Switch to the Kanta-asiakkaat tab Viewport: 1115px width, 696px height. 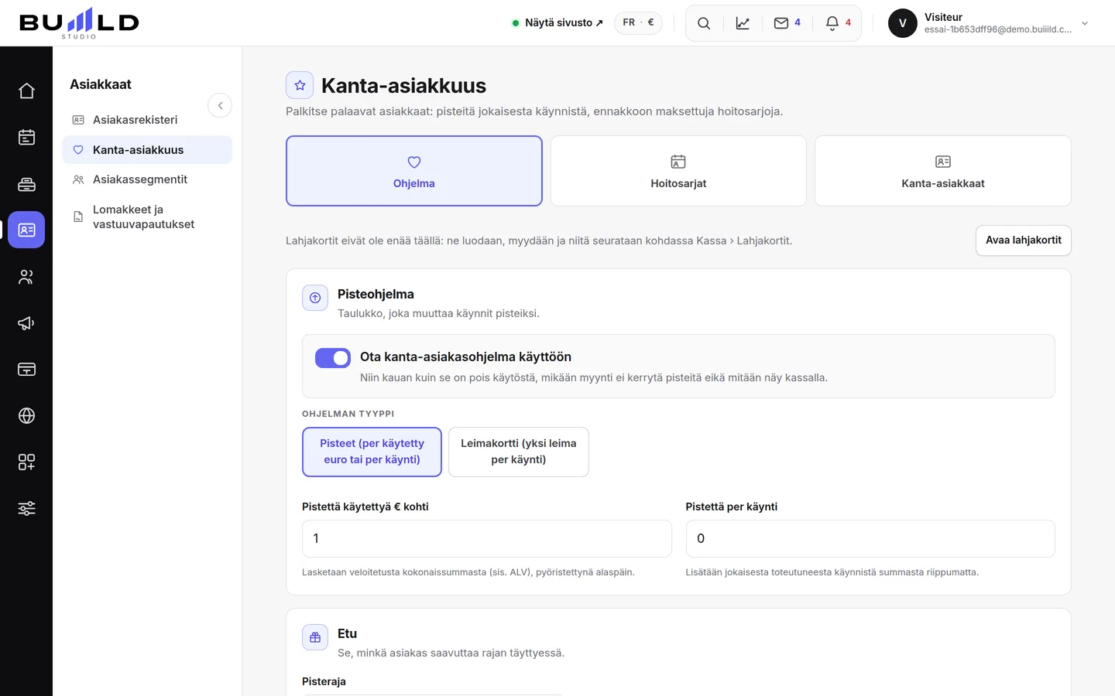pyautogui.click(x=943, y=171)
